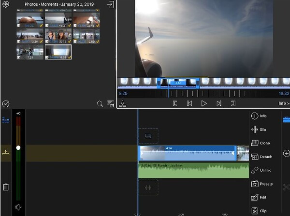Set the mark-out point bracket
The height and width of the screenshot is (216, 290).
tap(233, 103)
